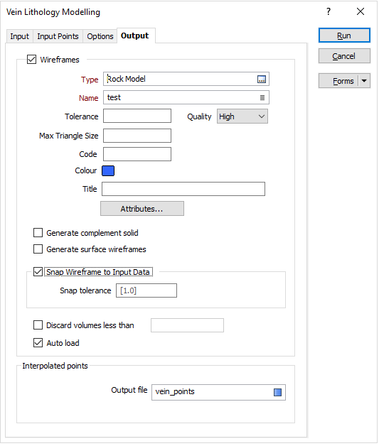
Task: Click into the Snap tolerance field
Action: coord(146,291)
